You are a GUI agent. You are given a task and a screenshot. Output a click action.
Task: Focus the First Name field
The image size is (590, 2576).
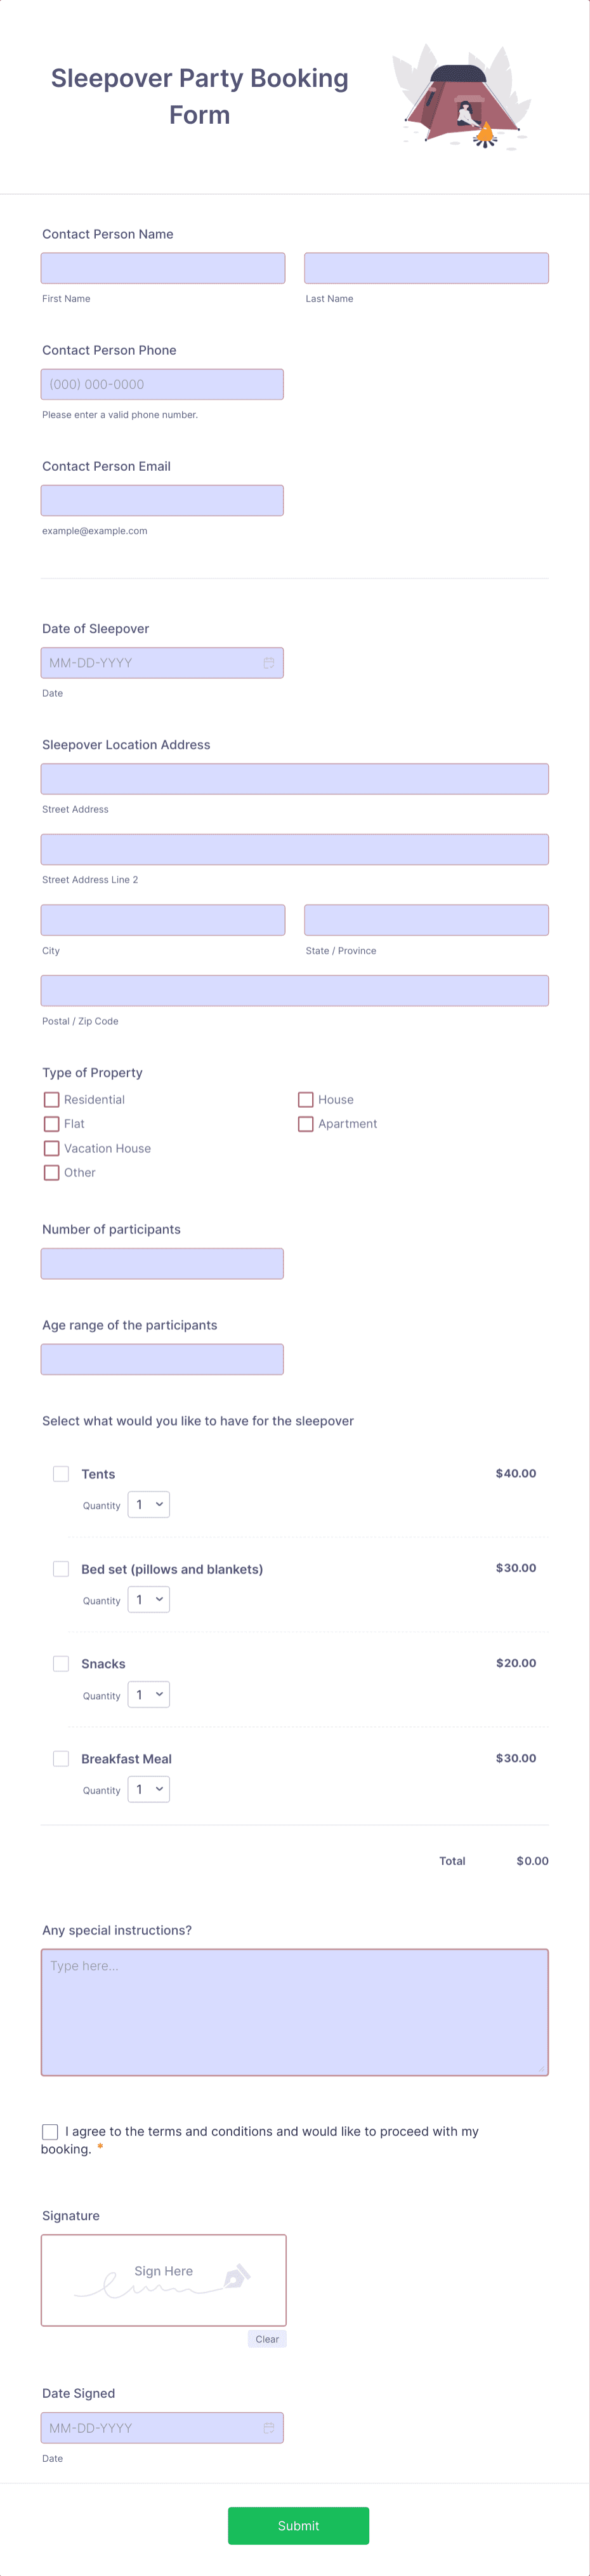click(x=163, y=268)
